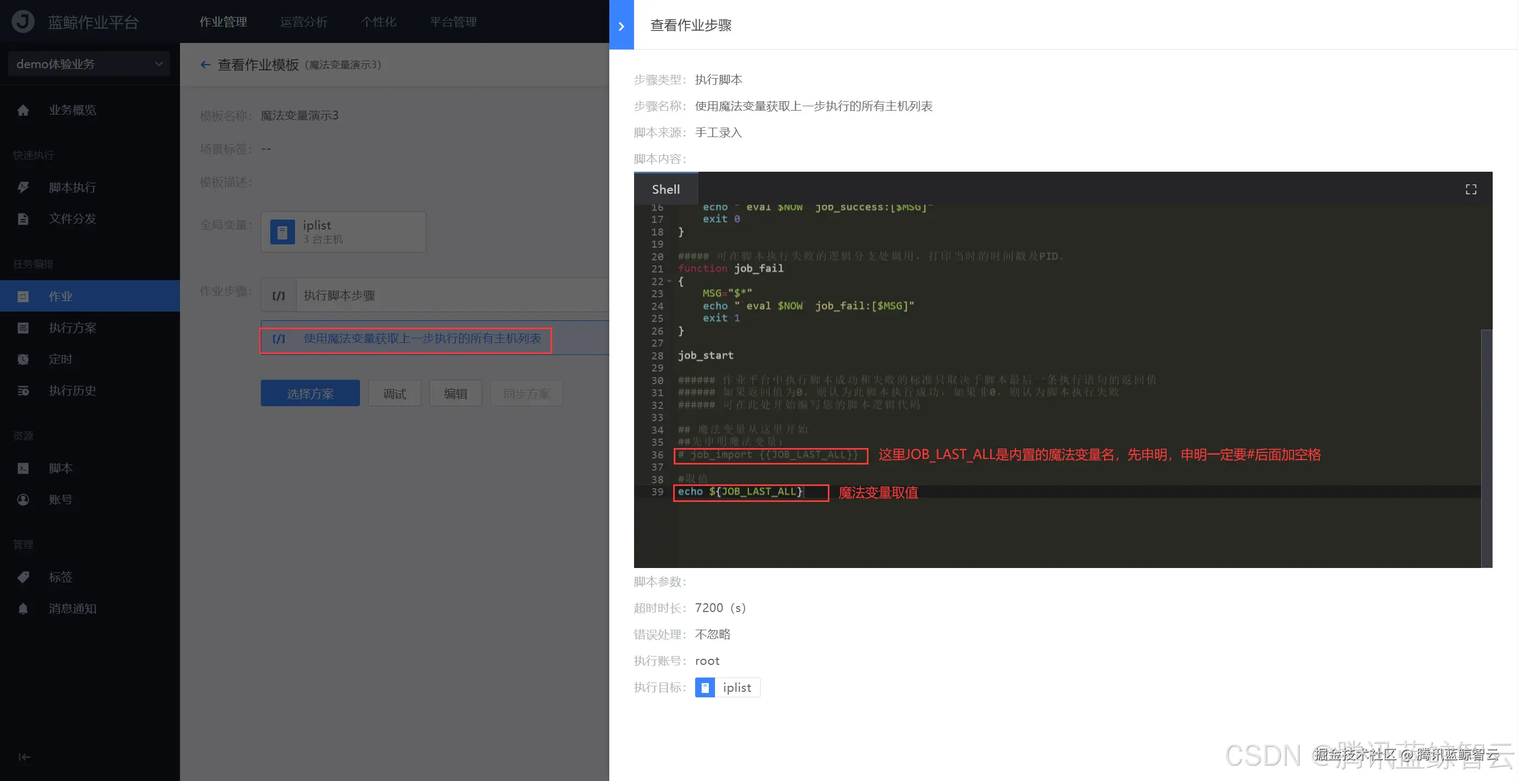Viewport: 1518px width, 781px height.
Task: Open the demo体验业务 business dropdown
Action: (x=89, y=64)
